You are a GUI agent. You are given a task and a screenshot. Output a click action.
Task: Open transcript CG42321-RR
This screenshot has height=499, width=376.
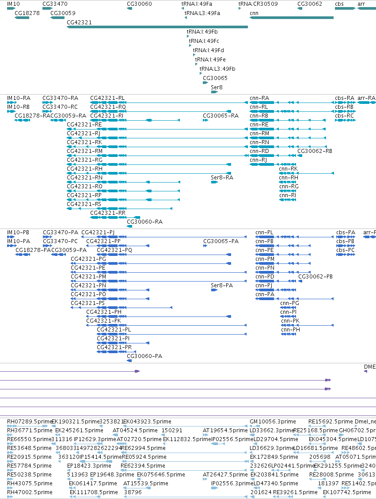108,213
